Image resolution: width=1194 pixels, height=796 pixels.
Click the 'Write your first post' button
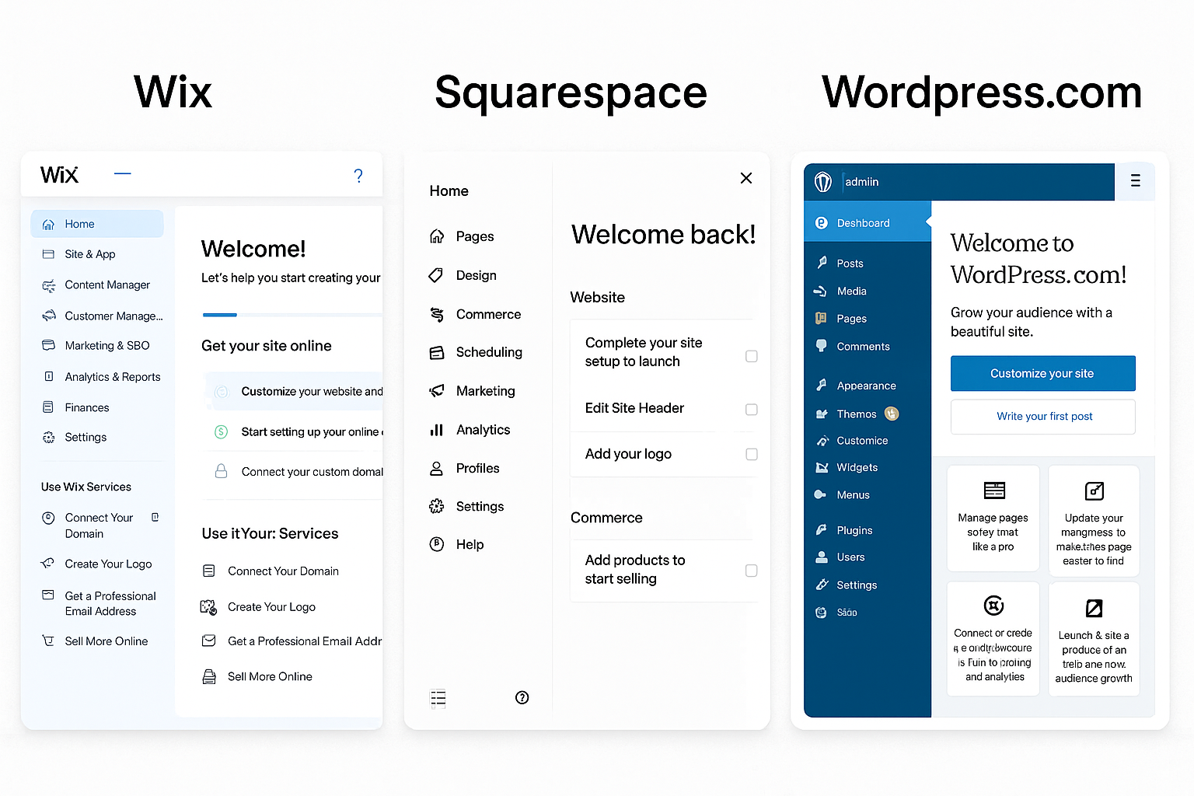pos(1043,417)
